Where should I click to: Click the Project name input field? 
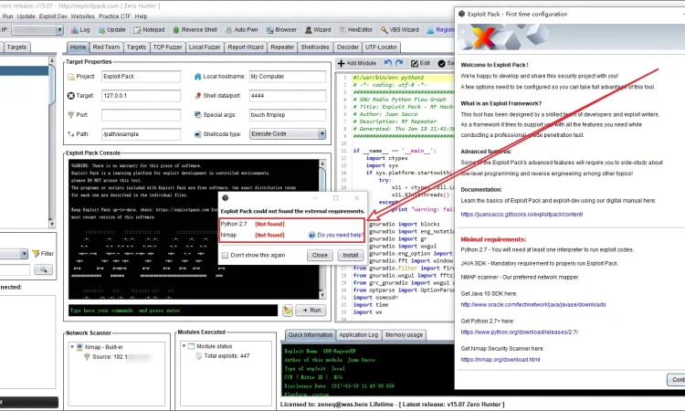[141, 77]
